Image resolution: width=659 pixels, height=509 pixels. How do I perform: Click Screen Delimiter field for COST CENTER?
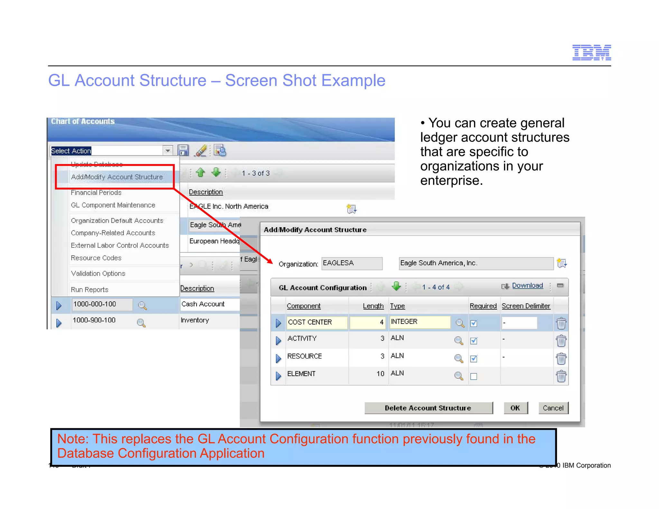point(519,323)
